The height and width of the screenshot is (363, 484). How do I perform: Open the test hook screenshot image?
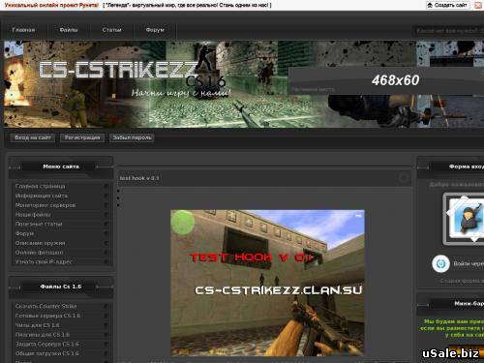click(267, 283)
